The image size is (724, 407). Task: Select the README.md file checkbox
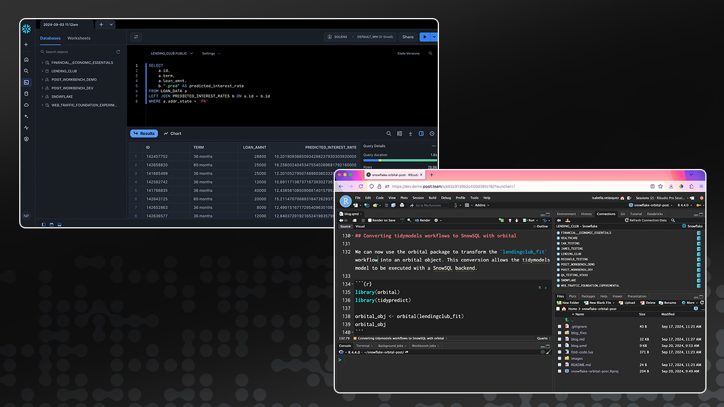[x=559, y=365]
